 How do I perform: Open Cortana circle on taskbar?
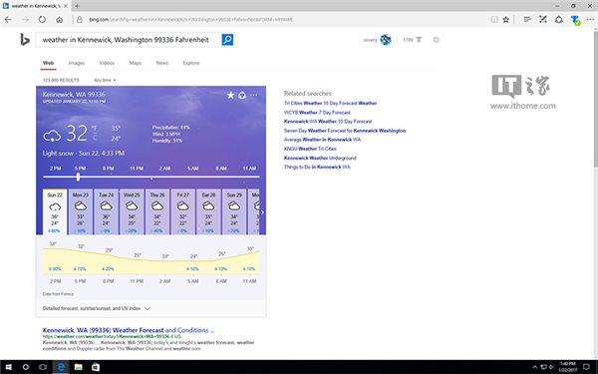pos(26,367)
